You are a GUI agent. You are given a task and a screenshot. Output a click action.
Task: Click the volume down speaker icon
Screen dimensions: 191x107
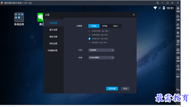pos(178,25)
